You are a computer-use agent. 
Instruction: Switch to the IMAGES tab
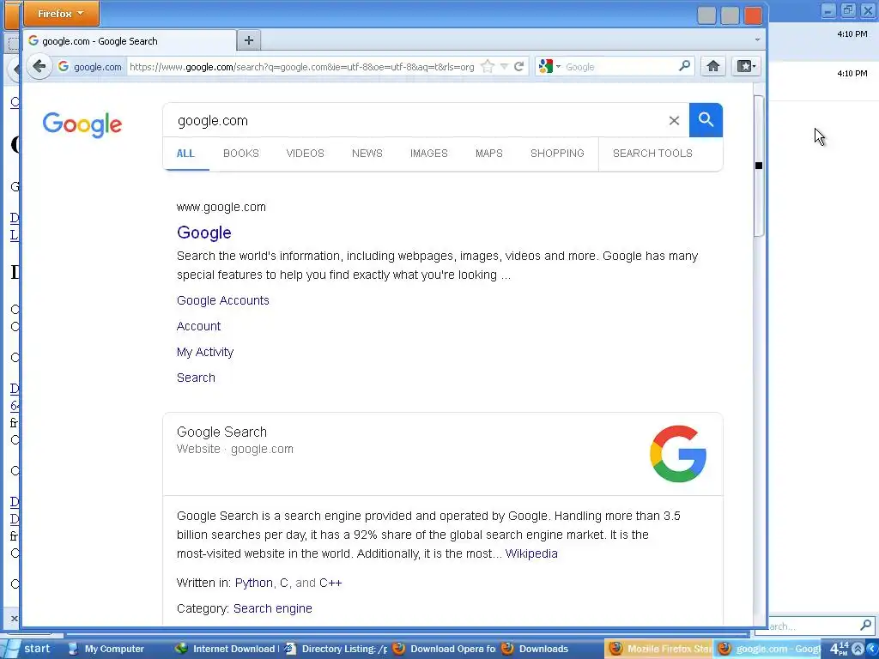[429, 154]
